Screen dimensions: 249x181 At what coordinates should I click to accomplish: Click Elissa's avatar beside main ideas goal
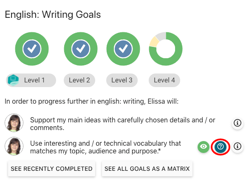pos(14,123)
